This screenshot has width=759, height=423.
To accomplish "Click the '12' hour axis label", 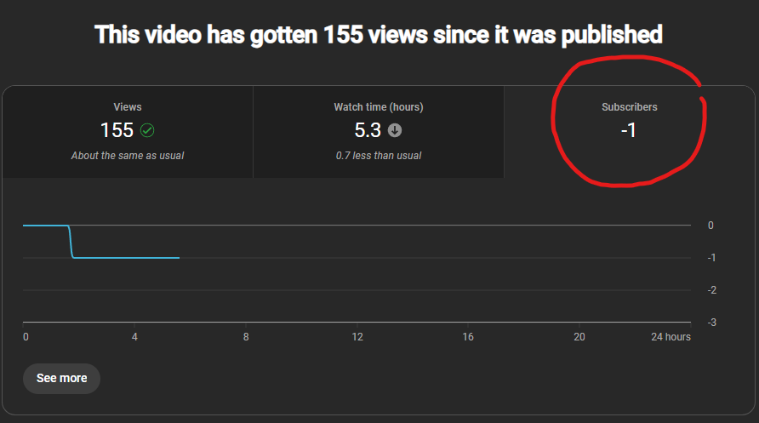I will coord(357,337).
